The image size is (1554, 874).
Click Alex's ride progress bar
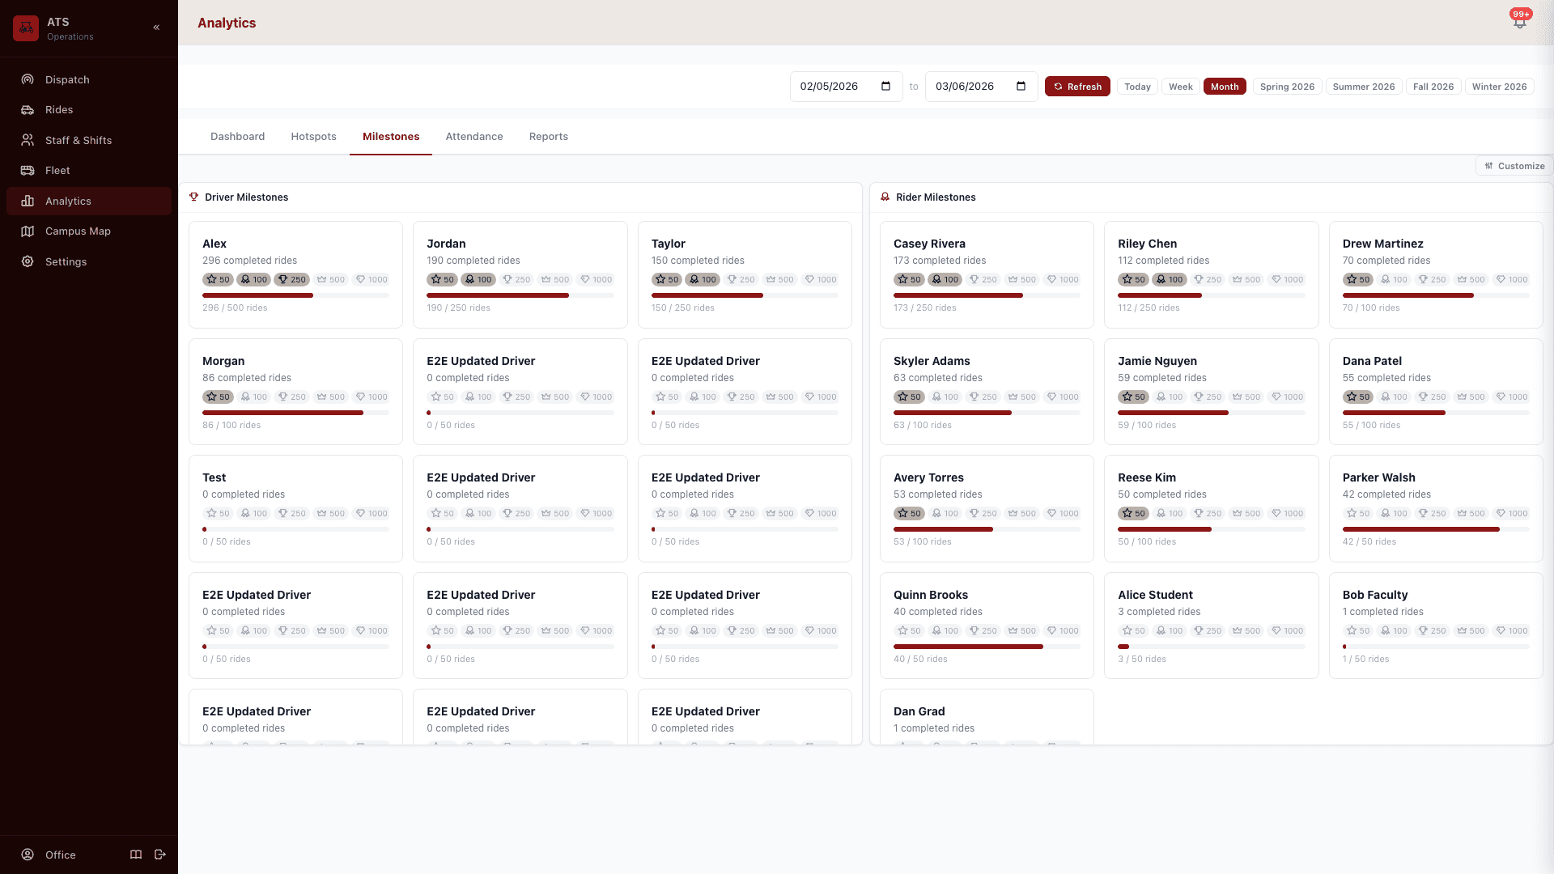tap(295, 295)
